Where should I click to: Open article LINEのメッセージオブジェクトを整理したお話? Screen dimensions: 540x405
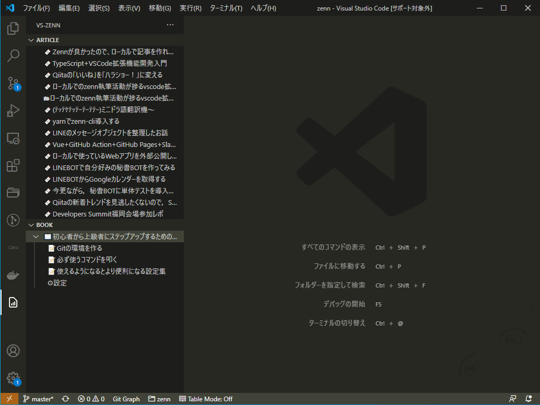click(x=105, y=133)
